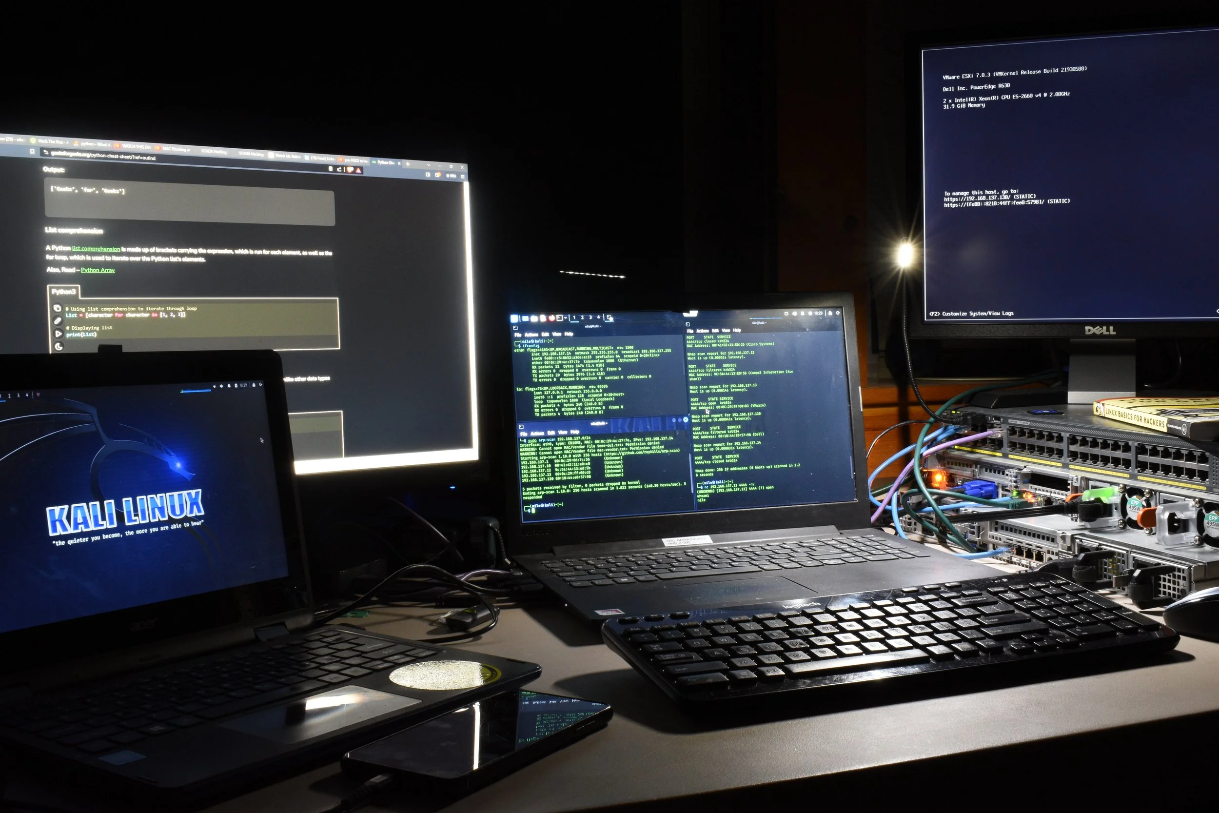Switch to workspace 2 on center laptop
This screenshot has width=1219, height=813.
(x=582, y=317)
